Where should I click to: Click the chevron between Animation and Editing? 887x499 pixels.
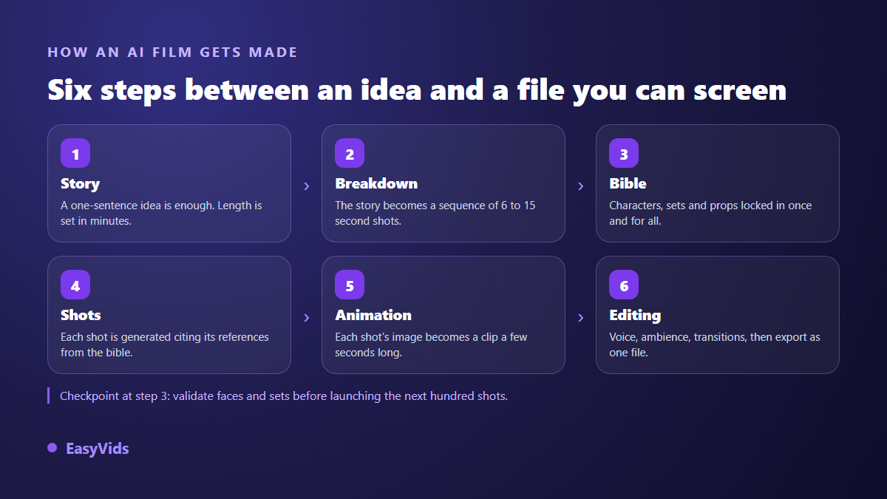pyautogui.click(x=580, y=317)
